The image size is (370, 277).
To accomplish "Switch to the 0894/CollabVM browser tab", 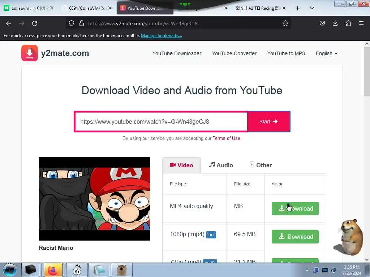I will tap(86, 8).
